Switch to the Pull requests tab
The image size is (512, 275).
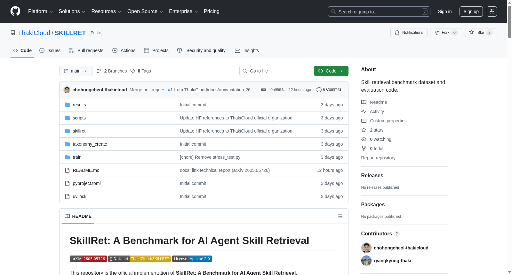(86, 50)
